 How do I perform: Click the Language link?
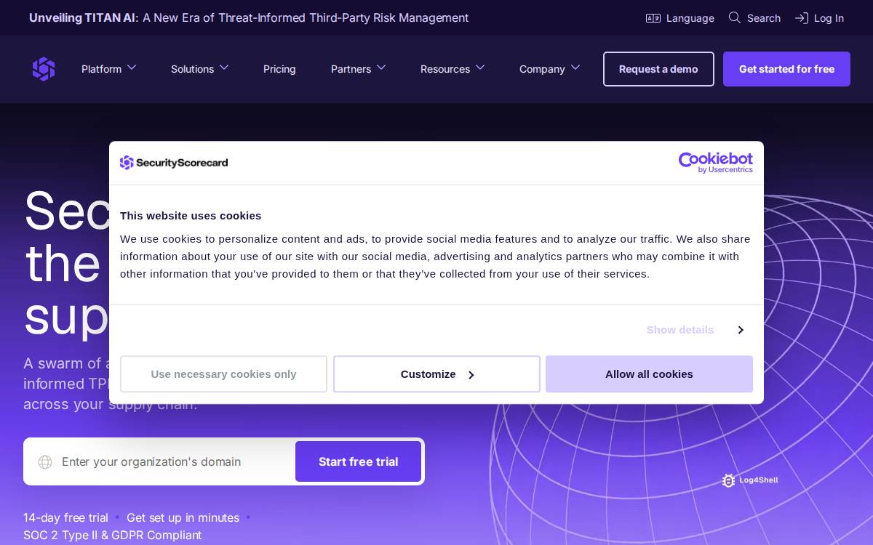click(690, 18)
